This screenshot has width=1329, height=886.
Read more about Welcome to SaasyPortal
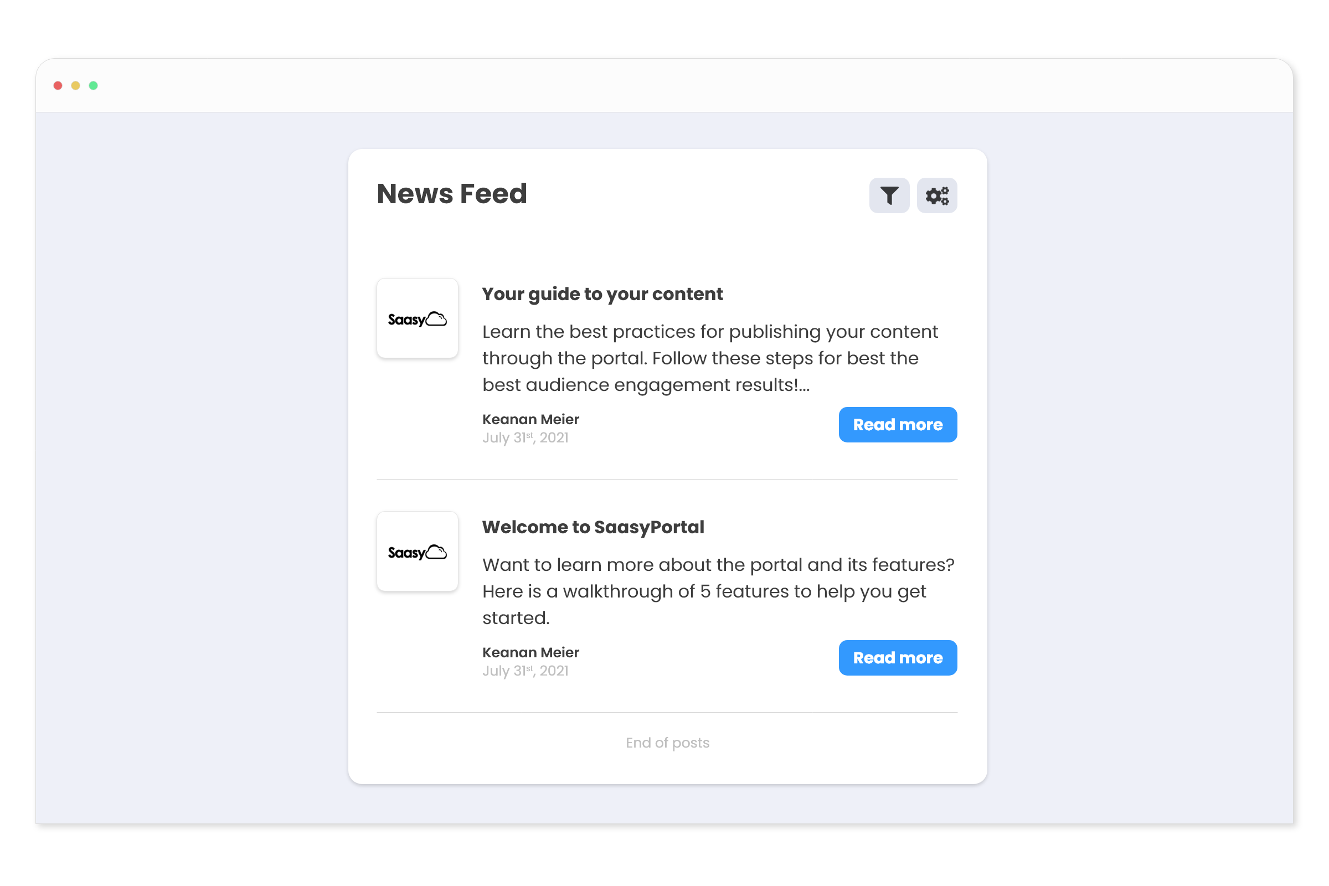[897, 658]
